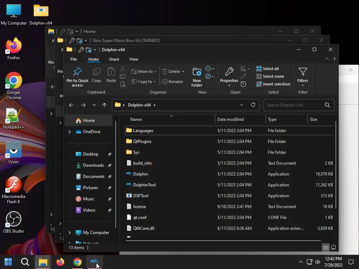The height and width of the screenshot is (269, 359).
Task: Open the Firefox desktop shortcut
Action: tap(14, 48)
